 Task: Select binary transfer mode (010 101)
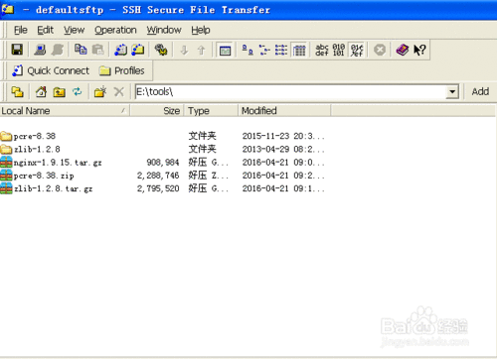pyautogui.click(x=339, y=50)
